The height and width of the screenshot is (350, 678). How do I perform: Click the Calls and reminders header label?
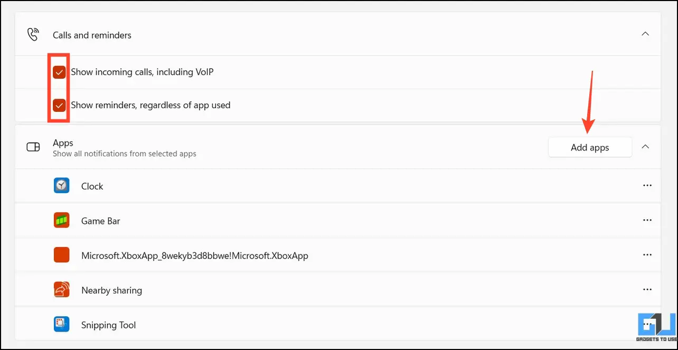coord(92,35)
